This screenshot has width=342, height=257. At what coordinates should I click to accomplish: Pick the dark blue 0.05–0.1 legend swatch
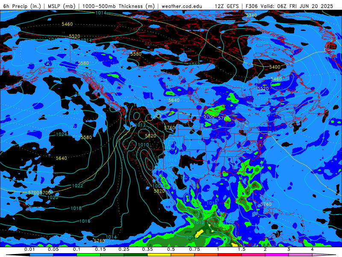(x=65, y=255)
